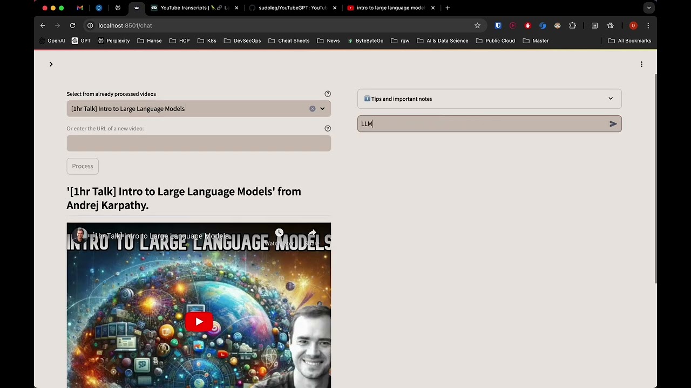This screenshot has height=388, width=691.
Task: Open the Bitwarden extension
Action: pyautogui.click(x=498, y=25)
